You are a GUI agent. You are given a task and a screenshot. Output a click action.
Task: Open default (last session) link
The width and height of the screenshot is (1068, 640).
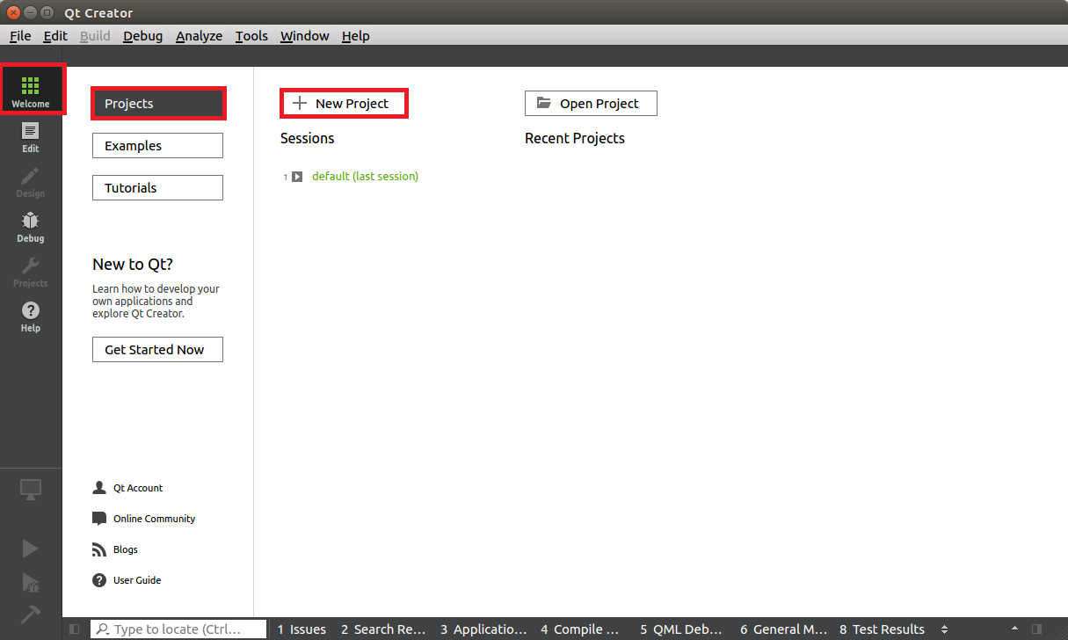click(365, 177)
